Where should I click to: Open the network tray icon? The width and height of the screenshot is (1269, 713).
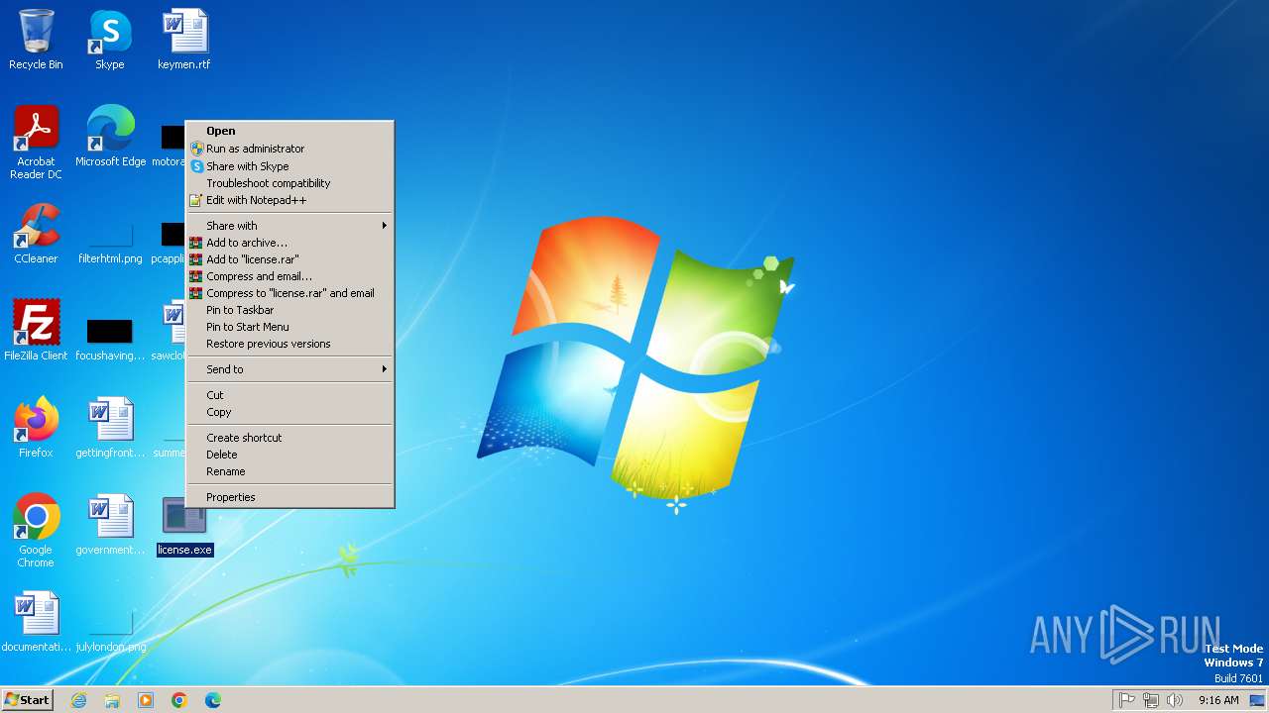click(1151, 700)
